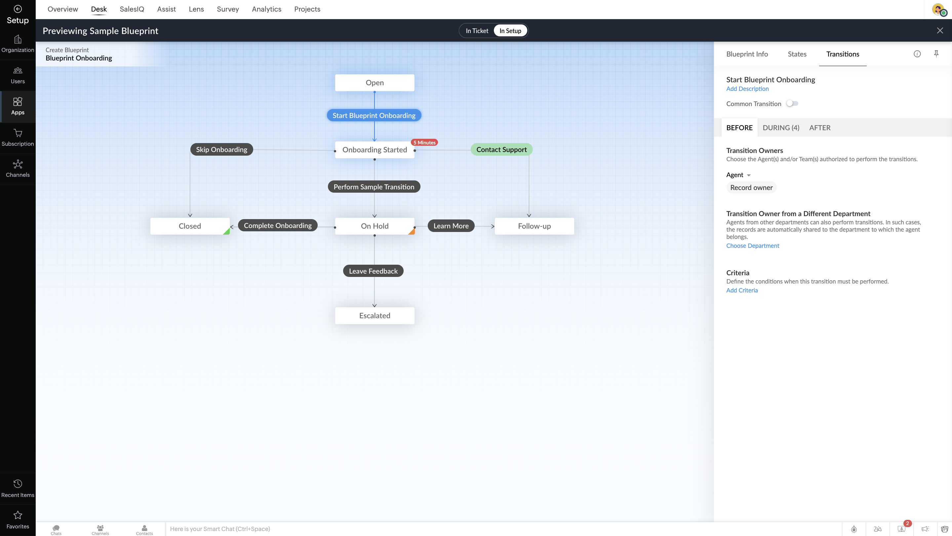Open the Channels sidebar icon
This screenshot has width=952, height=536.
click(x=18, y=164)
